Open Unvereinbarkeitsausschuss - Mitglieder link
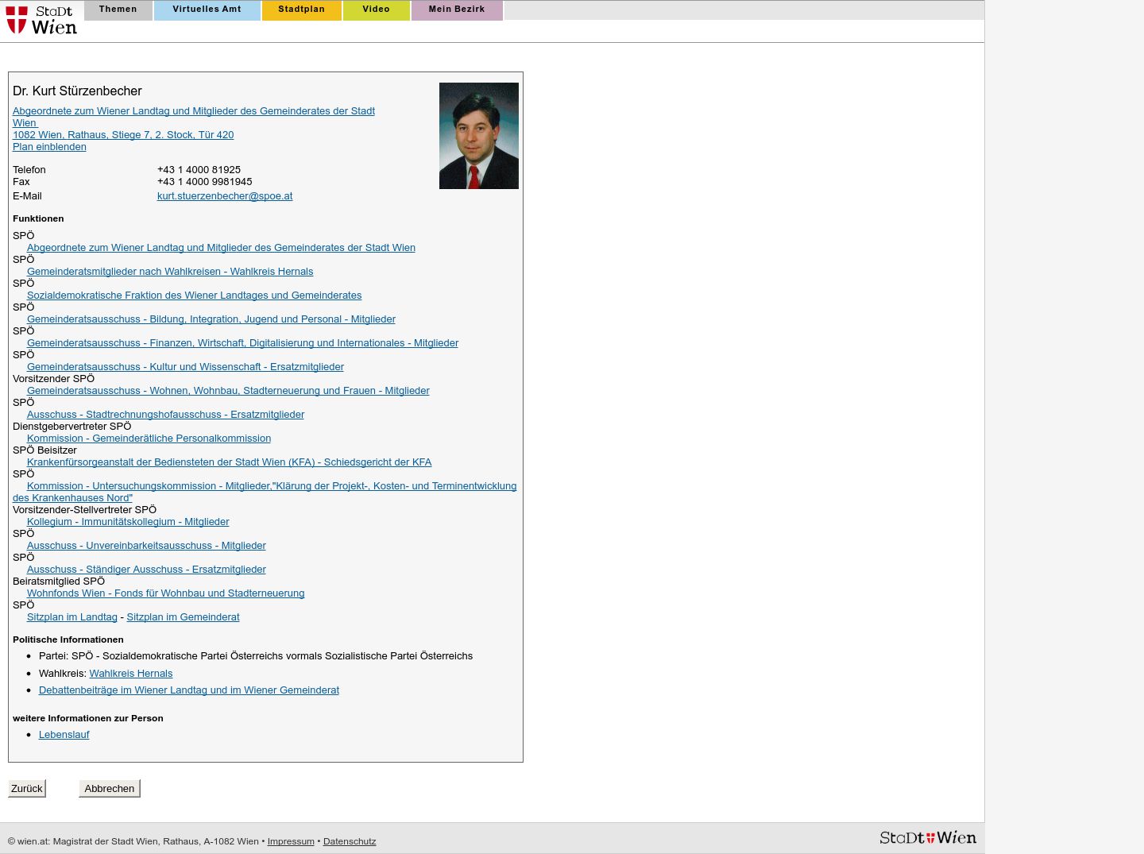Image resolution: width=1144 pixels, height=854 pixels. click(x=146, y=546)
